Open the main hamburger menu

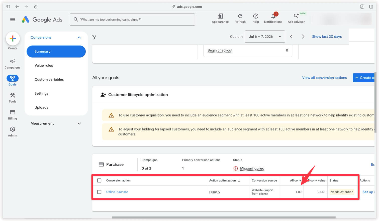click(13, 19)
